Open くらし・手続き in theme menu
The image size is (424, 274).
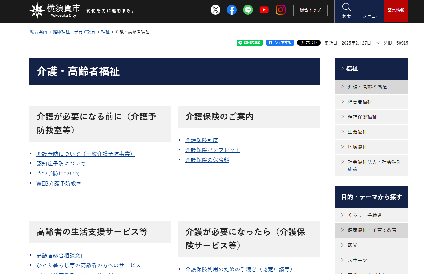[x=365, y=215]
